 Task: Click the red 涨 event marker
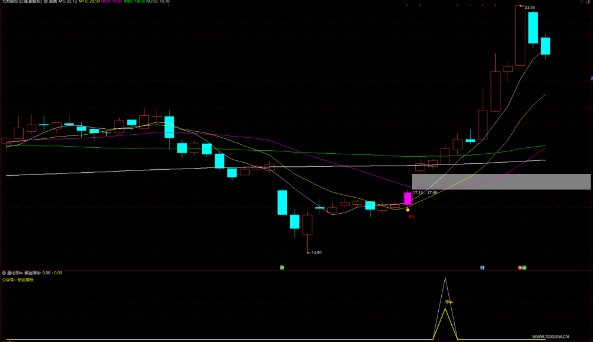tap(520, 267)
